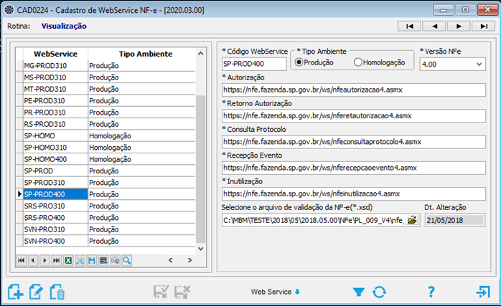The width and height of the screenshot is (501, 306).
Task: Click top-right next record navigation button
Action: 459,27
